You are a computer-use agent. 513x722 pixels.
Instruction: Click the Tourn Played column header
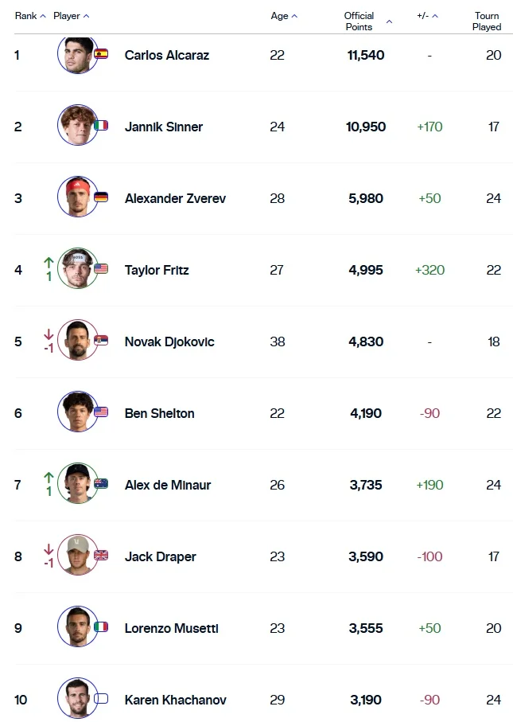487,21
